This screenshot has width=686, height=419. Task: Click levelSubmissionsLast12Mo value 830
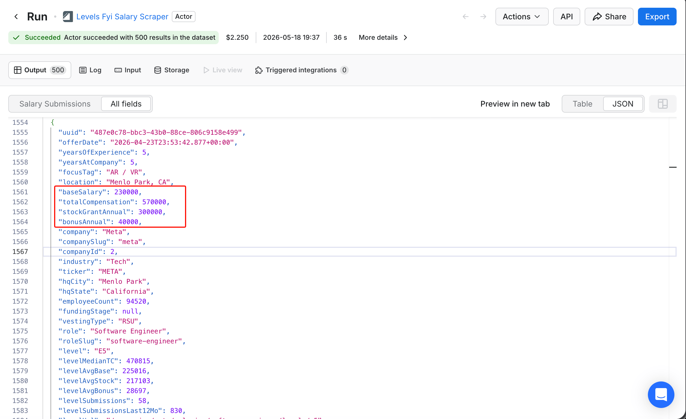click(x=176, y=411)
